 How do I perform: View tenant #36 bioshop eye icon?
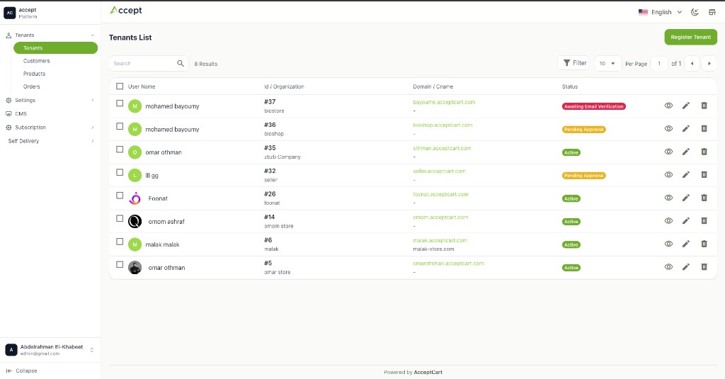tap(668, 129)
